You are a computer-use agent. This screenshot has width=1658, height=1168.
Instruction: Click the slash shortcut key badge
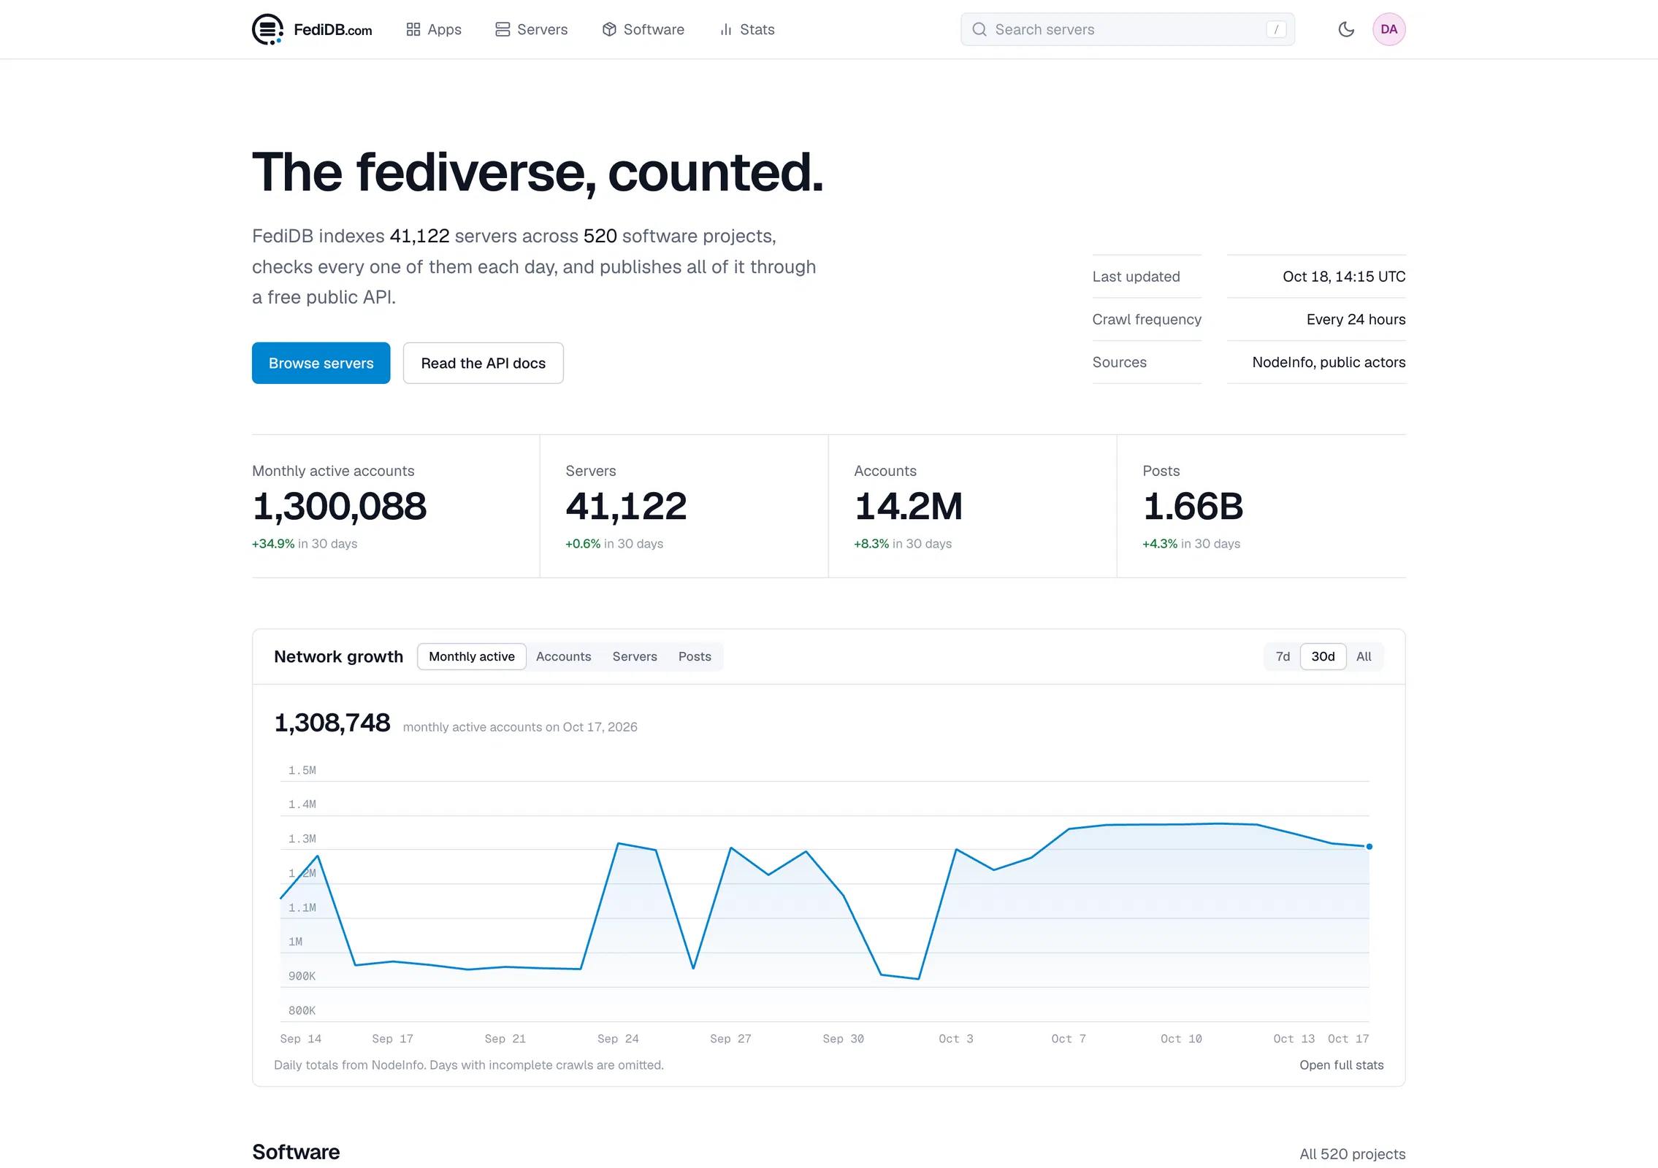(x=1276, y=29)
